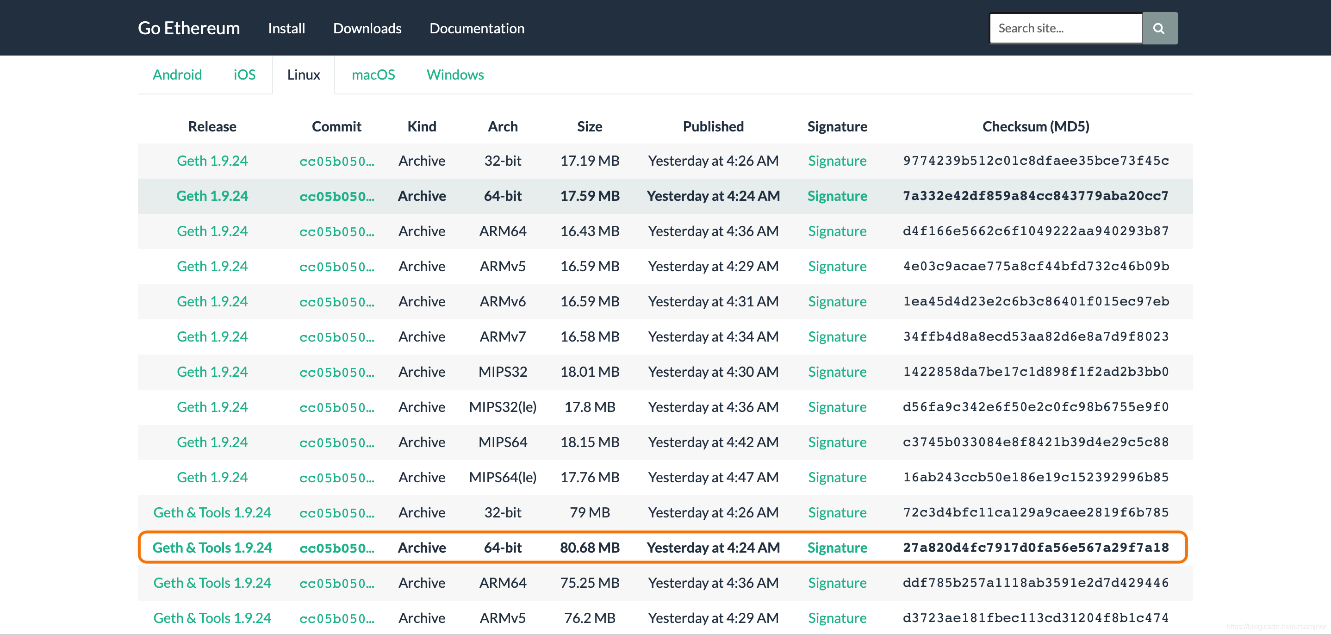Open commit cc05b050 in Geth 64-bit row
This screenshot has height=635, width=1331.
tap(337, 196)
